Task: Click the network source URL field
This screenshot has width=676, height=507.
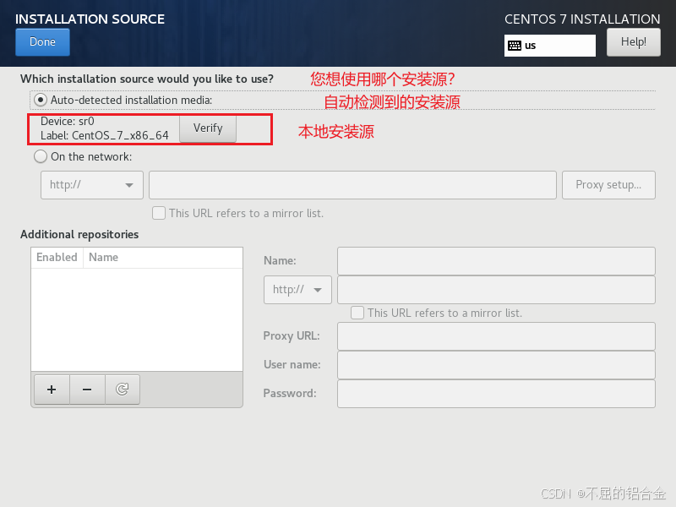Action: point(352,185)
